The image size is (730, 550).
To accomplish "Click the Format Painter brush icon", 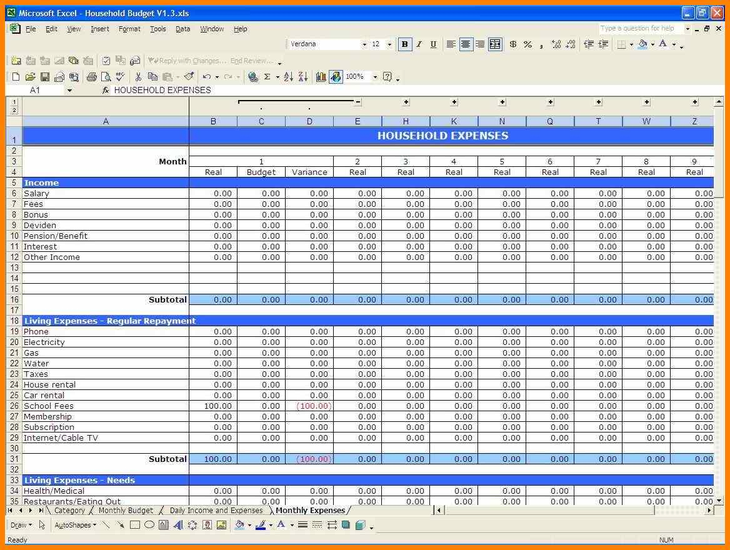I will pyautogui.click(x=189, y=77).
